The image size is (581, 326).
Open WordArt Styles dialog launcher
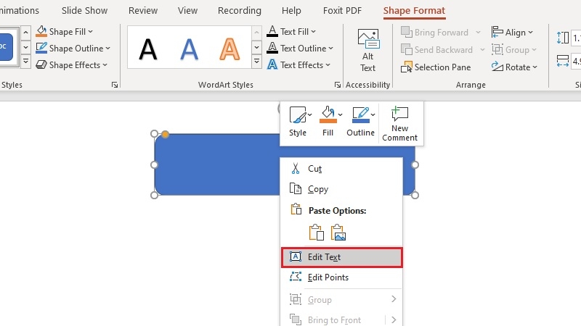click(x=337, y=85)
